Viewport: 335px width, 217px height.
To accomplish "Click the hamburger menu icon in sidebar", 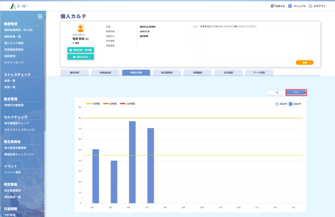I will coord(40,16).
